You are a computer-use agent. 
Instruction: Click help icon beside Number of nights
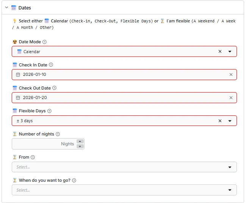click(x=58, y=134)
